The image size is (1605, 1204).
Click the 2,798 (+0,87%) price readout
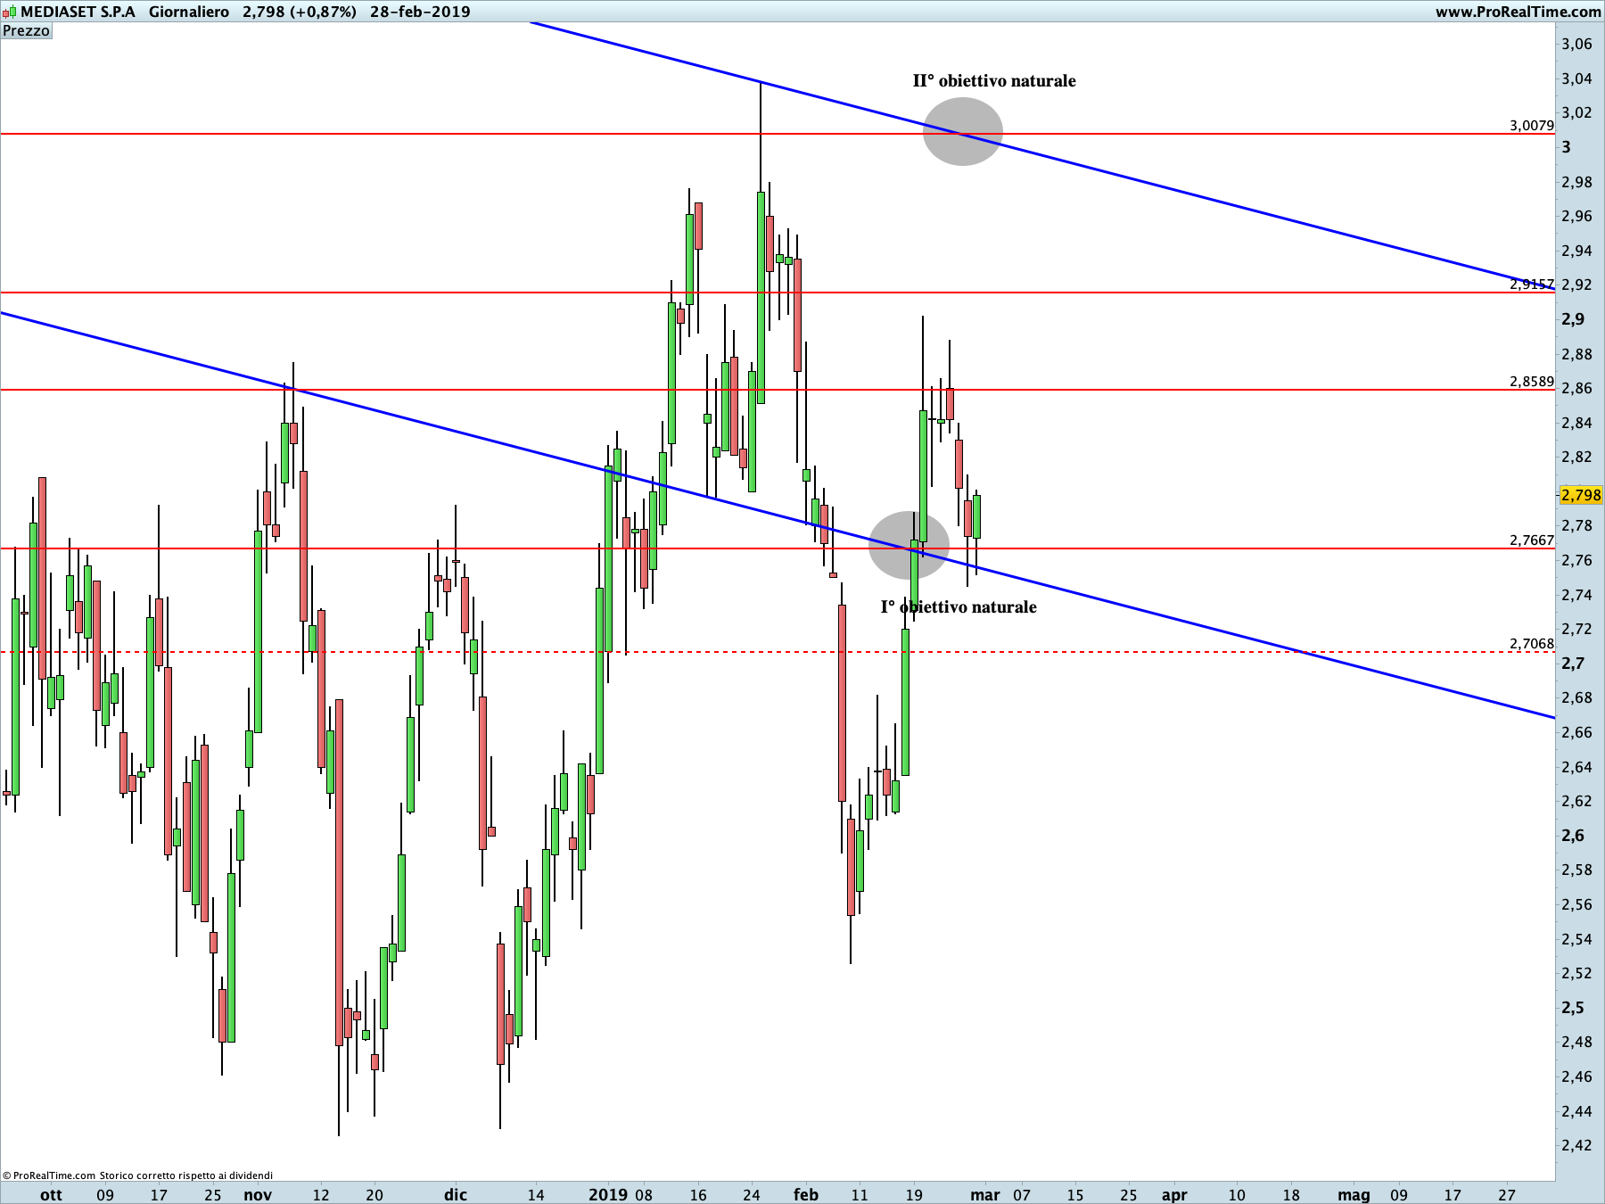pos(300,12)
